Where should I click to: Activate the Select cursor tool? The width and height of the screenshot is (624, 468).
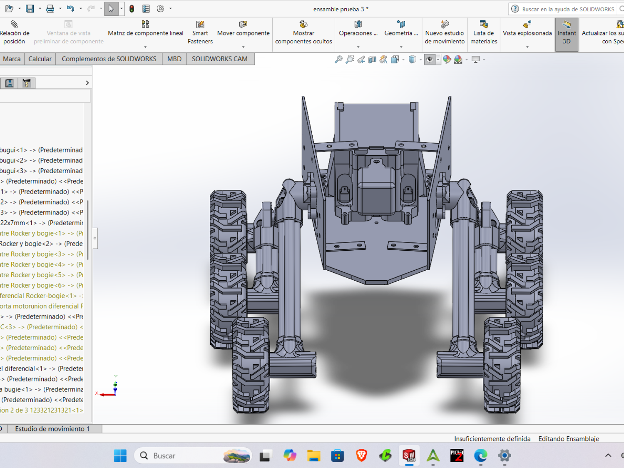[111, 8]
